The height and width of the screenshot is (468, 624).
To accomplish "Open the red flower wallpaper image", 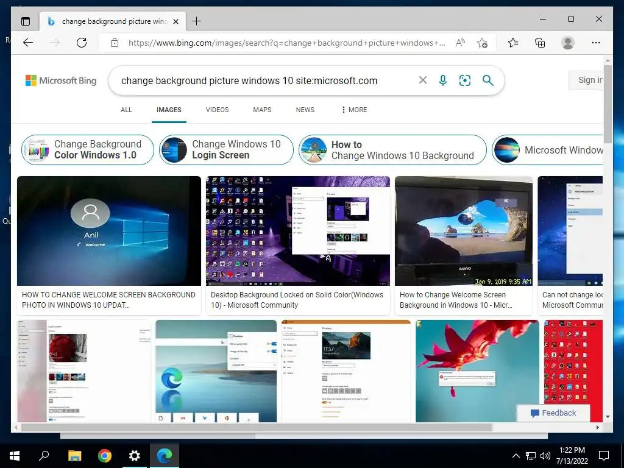I will 477,371.
